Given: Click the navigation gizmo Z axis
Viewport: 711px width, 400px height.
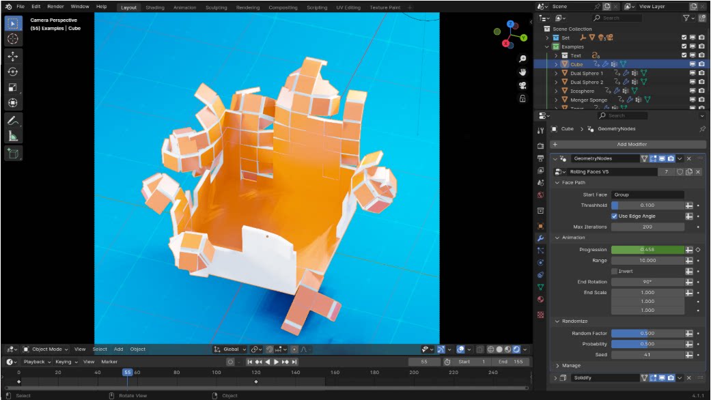Looking at the screenshot, I should pos(511,24).
